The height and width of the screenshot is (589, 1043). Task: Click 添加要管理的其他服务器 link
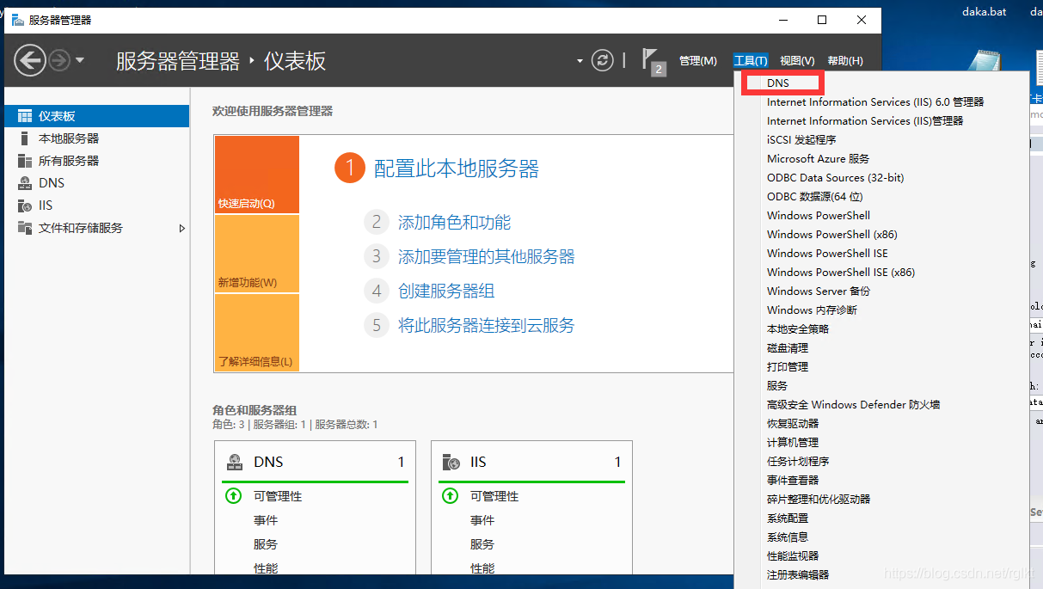486,257
